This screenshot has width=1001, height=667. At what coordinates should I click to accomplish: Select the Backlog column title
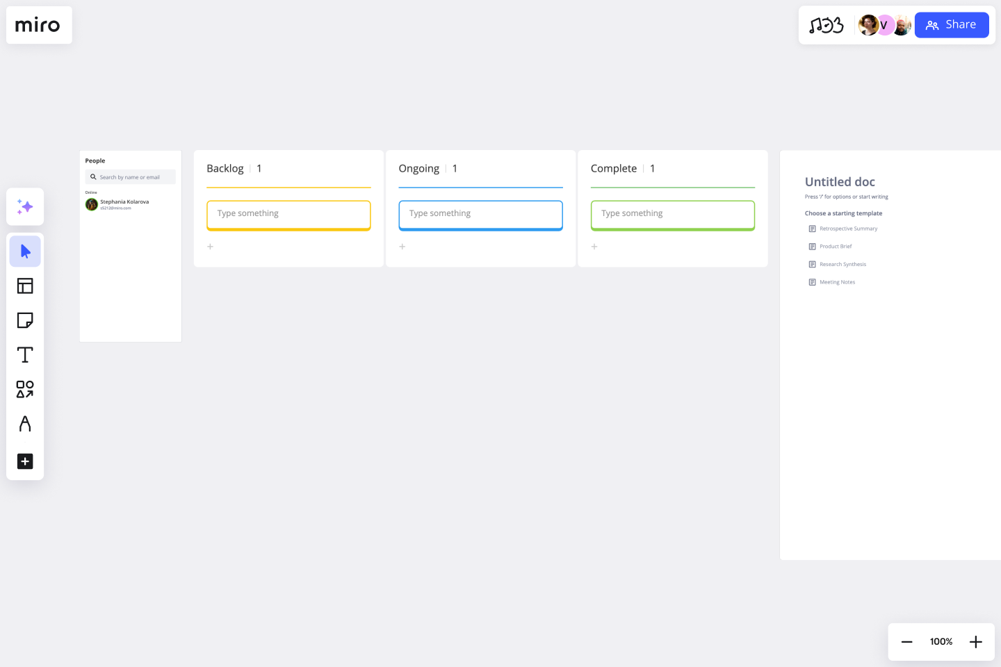pos(225,169)
